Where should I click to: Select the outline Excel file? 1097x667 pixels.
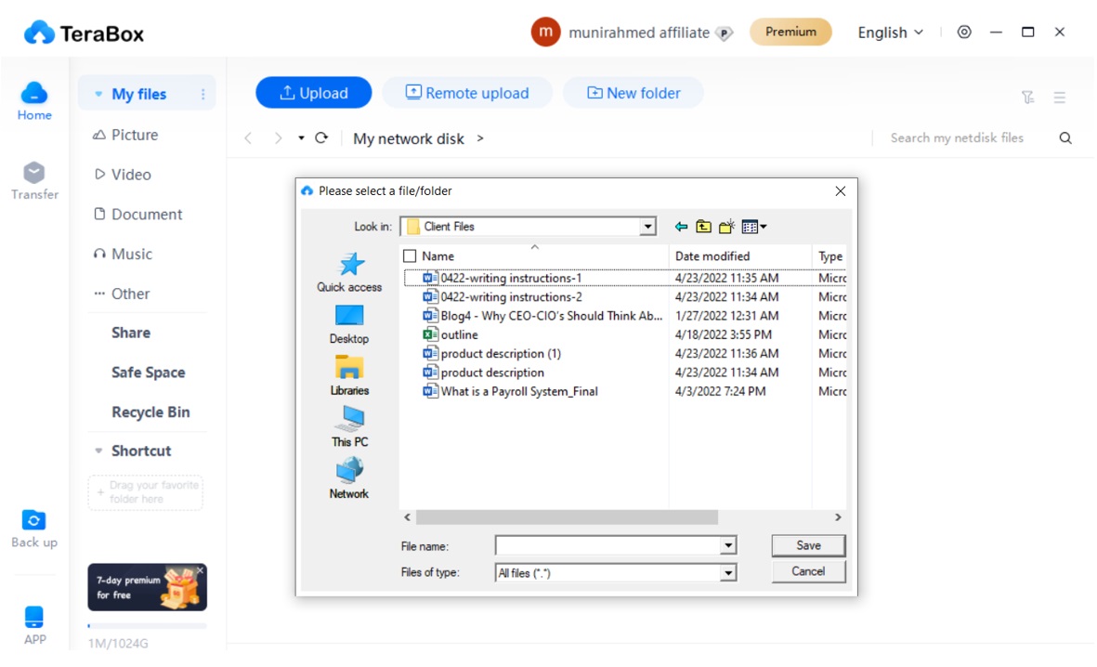click(x=451, y=334)
